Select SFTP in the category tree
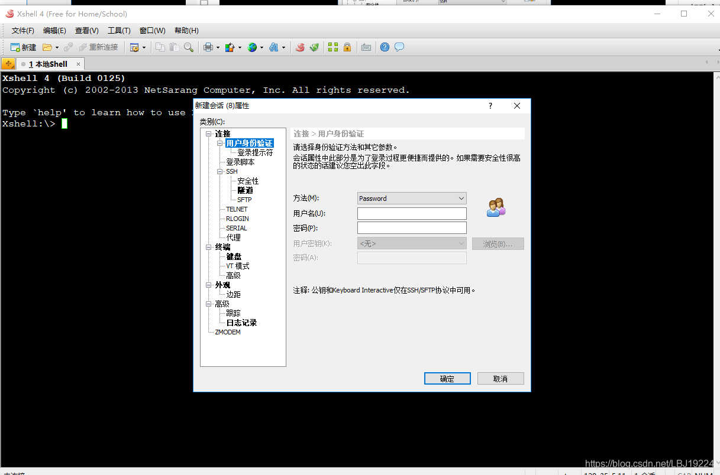Image resolution: width=720 pixels, height=475 pixels. pos(244,200)
